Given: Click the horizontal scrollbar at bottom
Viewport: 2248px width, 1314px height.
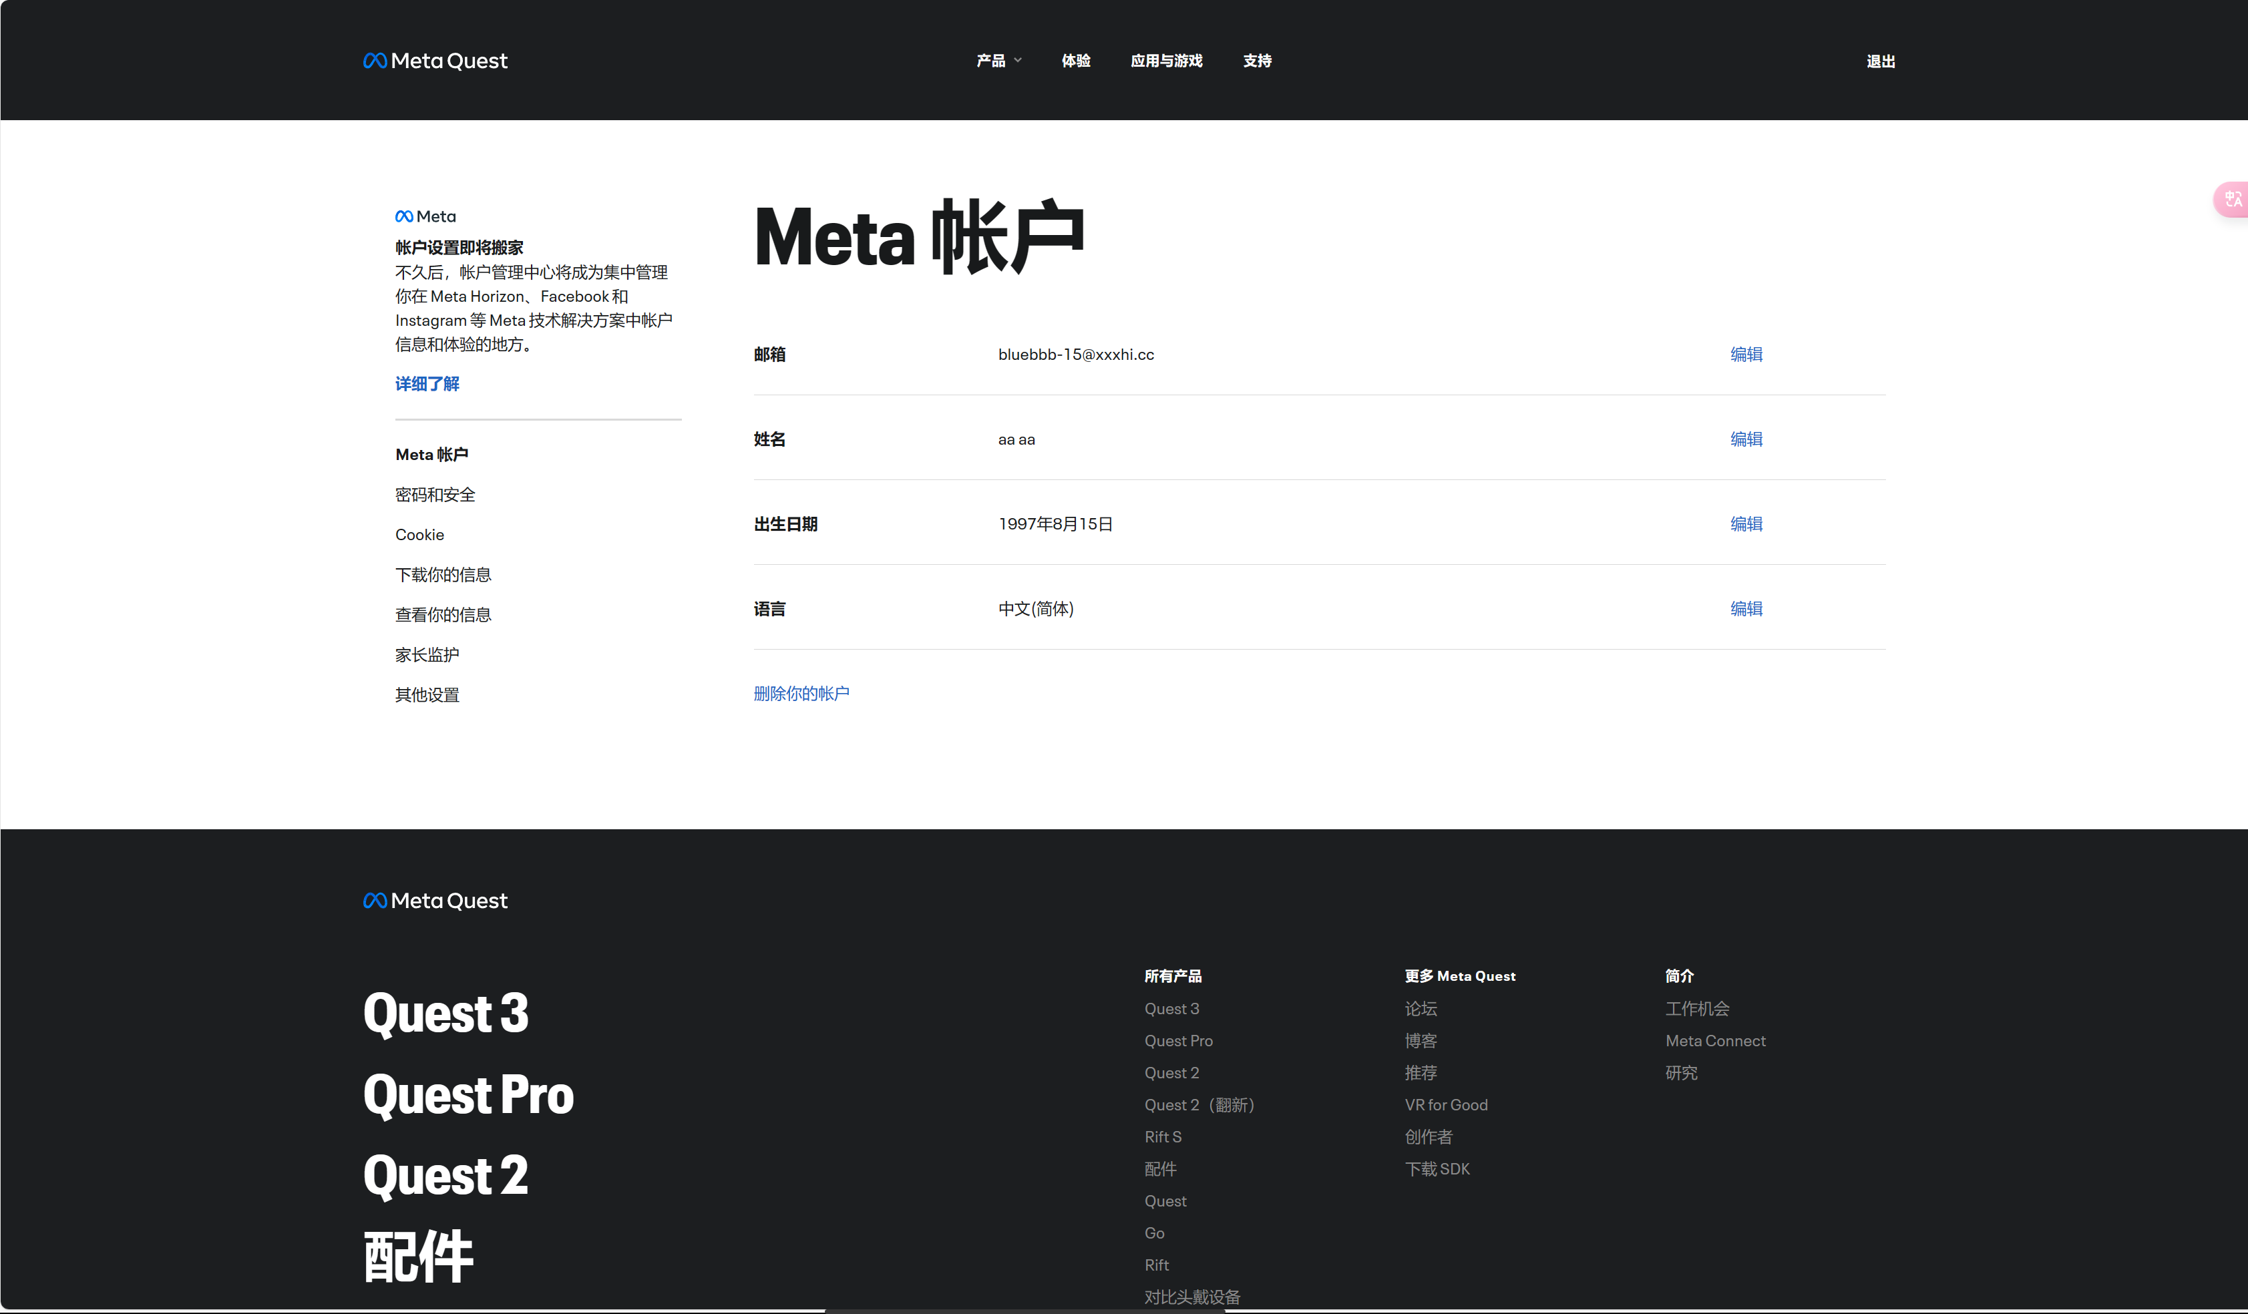Looking at the screenshot, I should coord(1026,1311).
